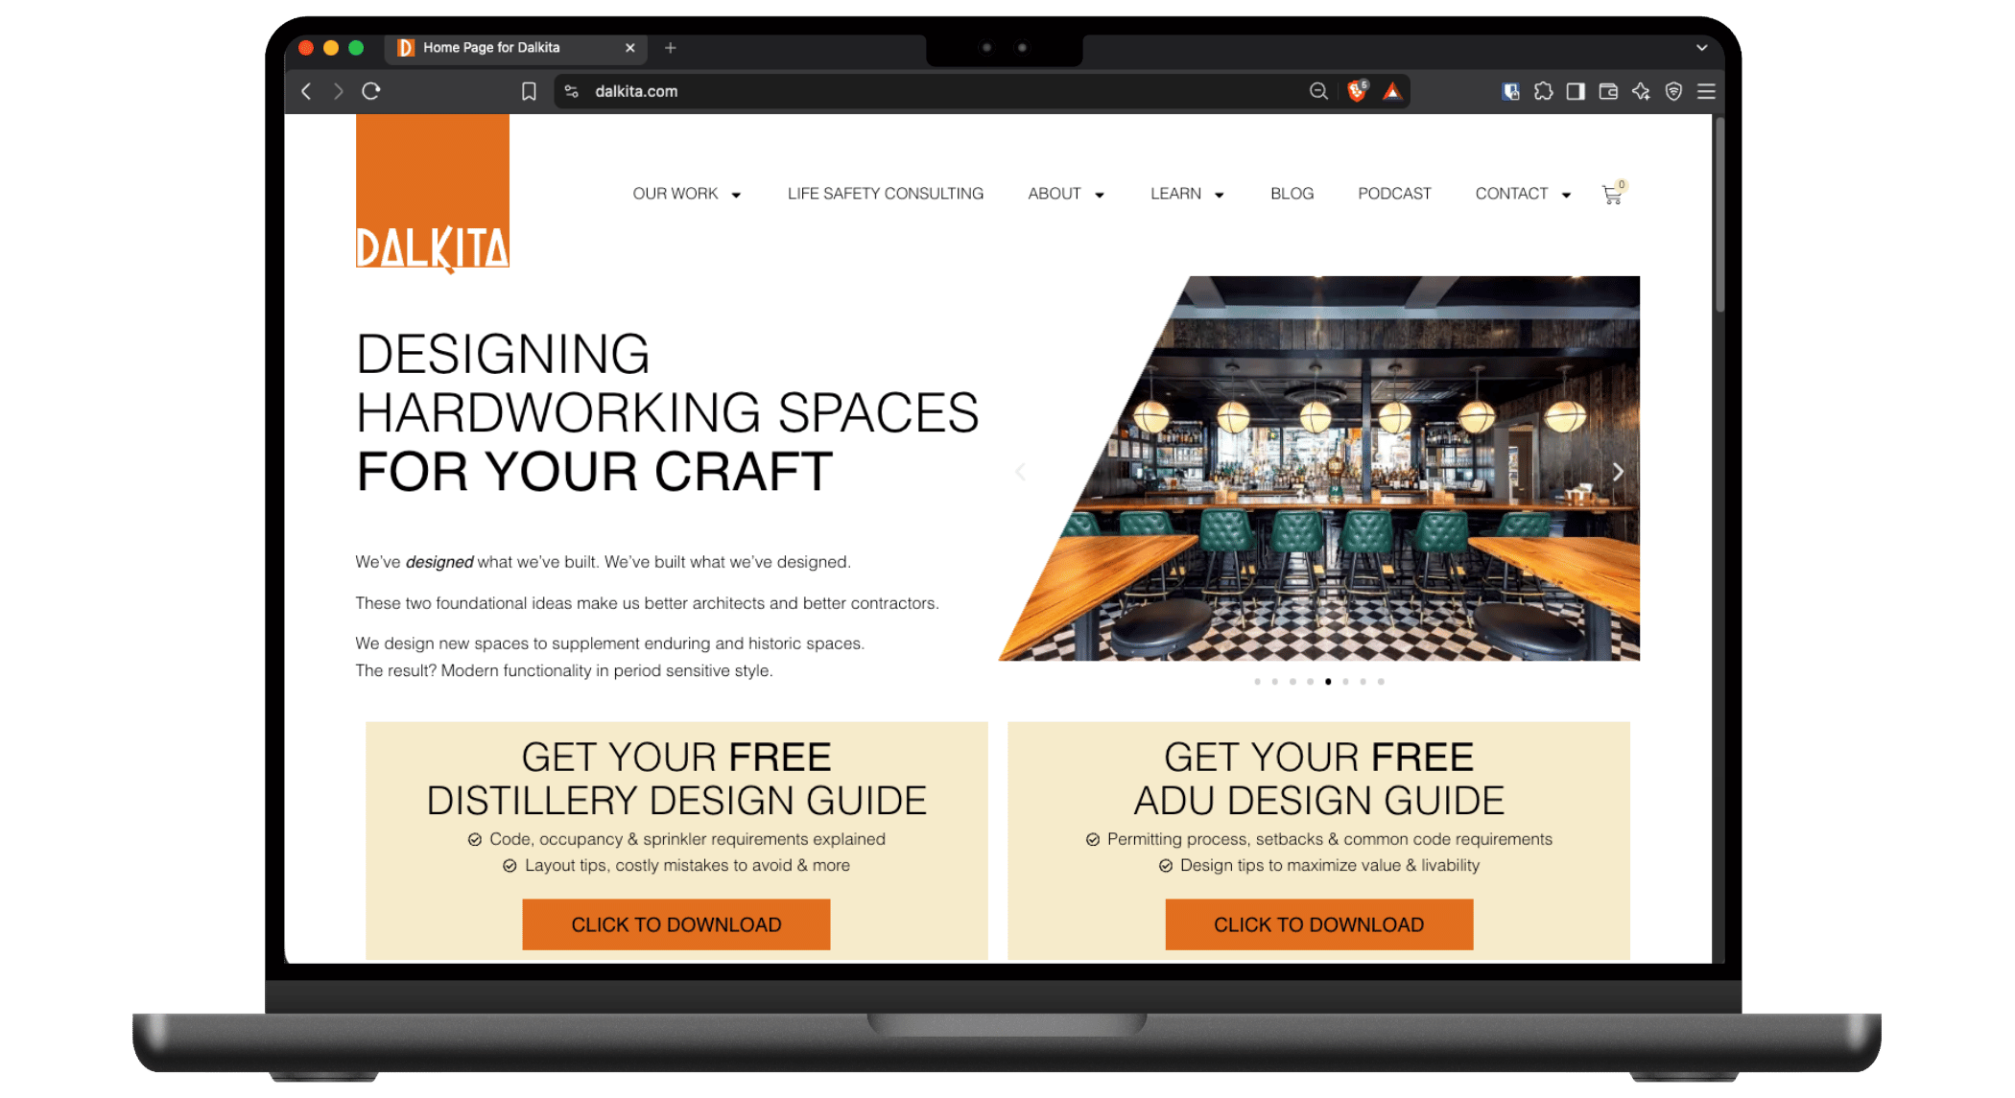Click the browser back arrow

(x=306, y=91)
